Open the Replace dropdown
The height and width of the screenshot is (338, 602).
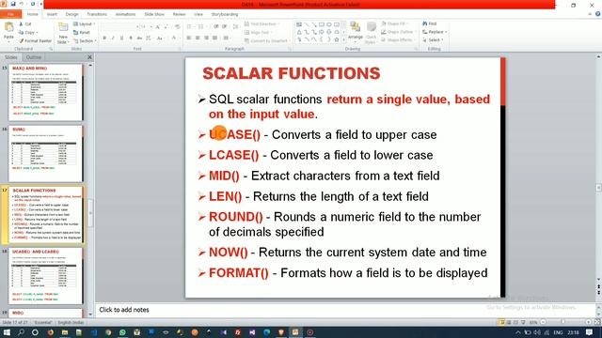(435, 32)
